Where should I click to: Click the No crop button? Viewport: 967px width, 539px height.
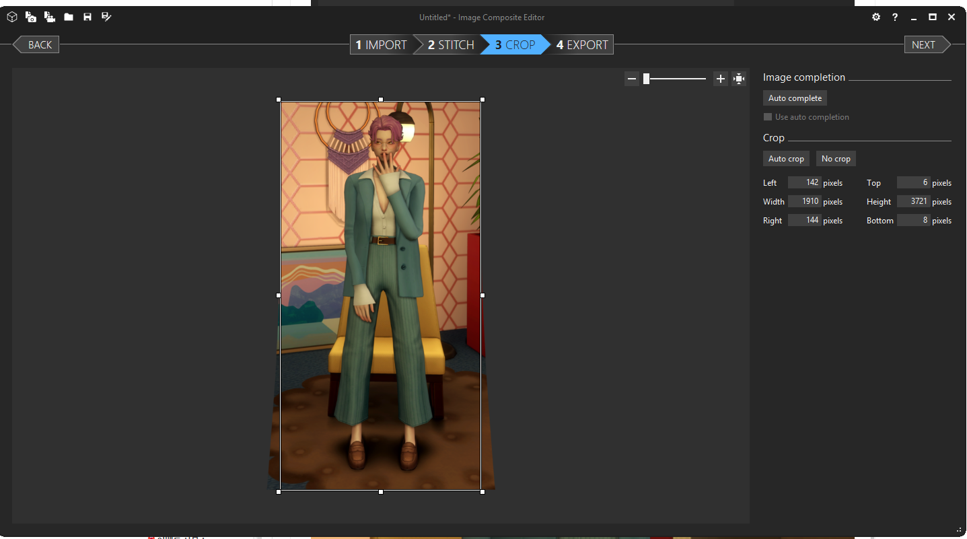tap(836, 159)
